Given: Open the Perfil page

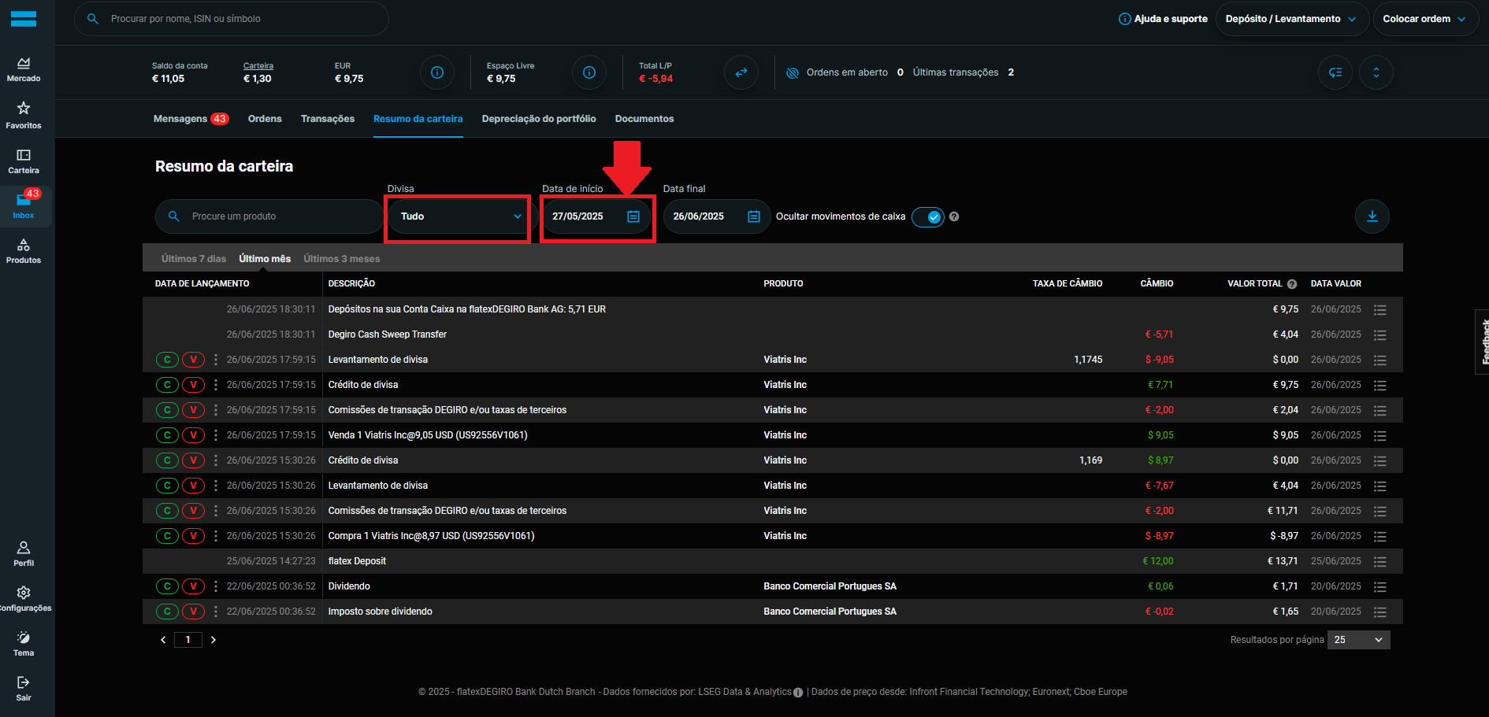Looking at the screenshot, I should click(24, 554).
